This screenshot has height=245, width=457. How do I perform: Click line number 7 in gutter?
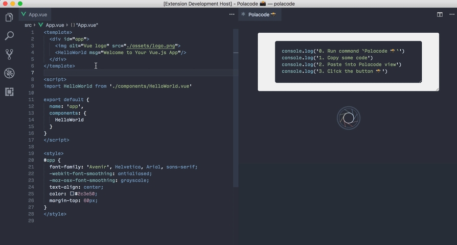(x=33, y=73)
